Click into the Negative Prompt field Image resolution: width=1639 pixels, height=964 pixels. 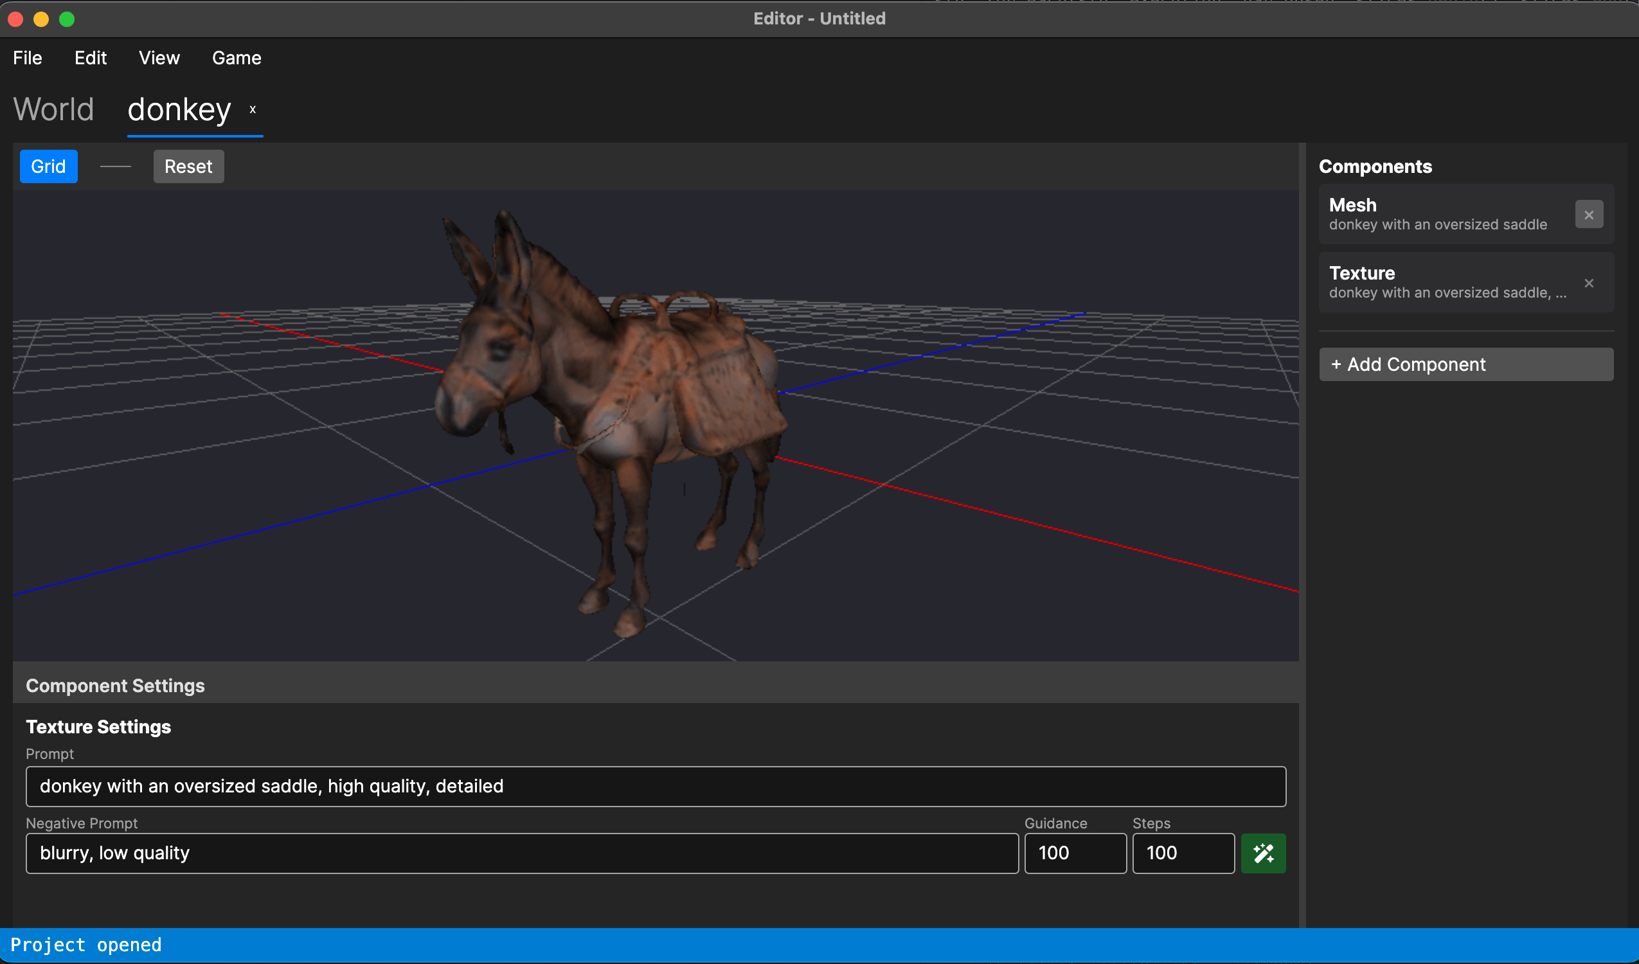coord(521,853)
